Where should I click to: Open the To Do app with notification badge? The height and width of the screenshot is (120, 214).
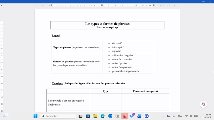point(132,116)
